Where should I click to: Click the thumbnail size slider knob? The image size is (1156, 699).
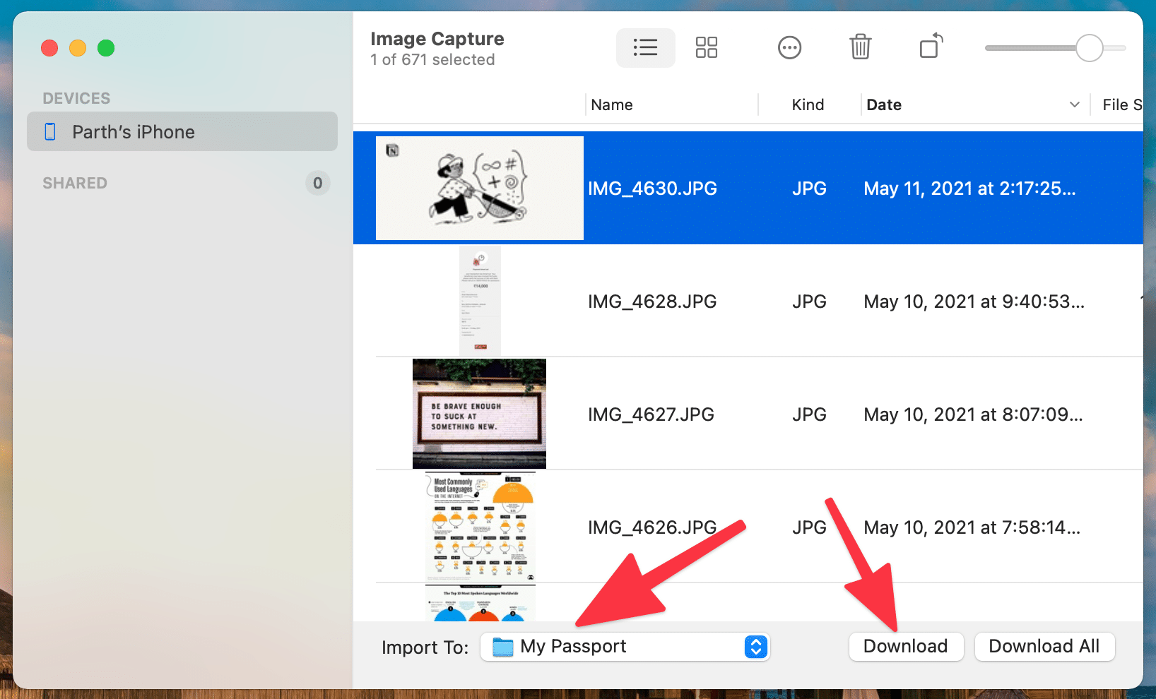[1089, 48]
